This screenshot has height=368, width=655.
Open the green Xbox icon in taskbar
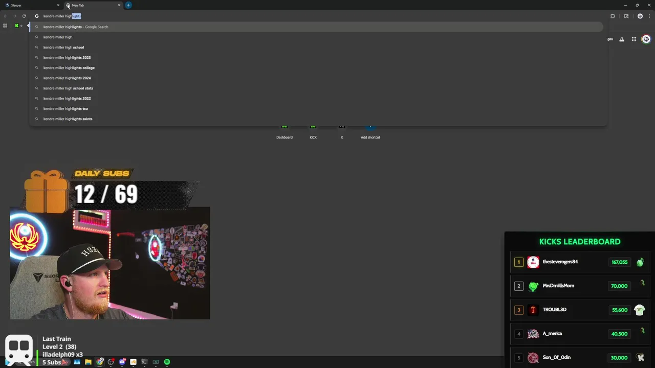pyautogui.click(x=156, y=362)
